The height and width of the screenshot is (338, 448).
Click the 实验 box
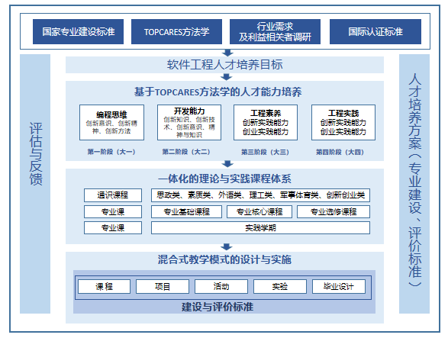(280, 286)
